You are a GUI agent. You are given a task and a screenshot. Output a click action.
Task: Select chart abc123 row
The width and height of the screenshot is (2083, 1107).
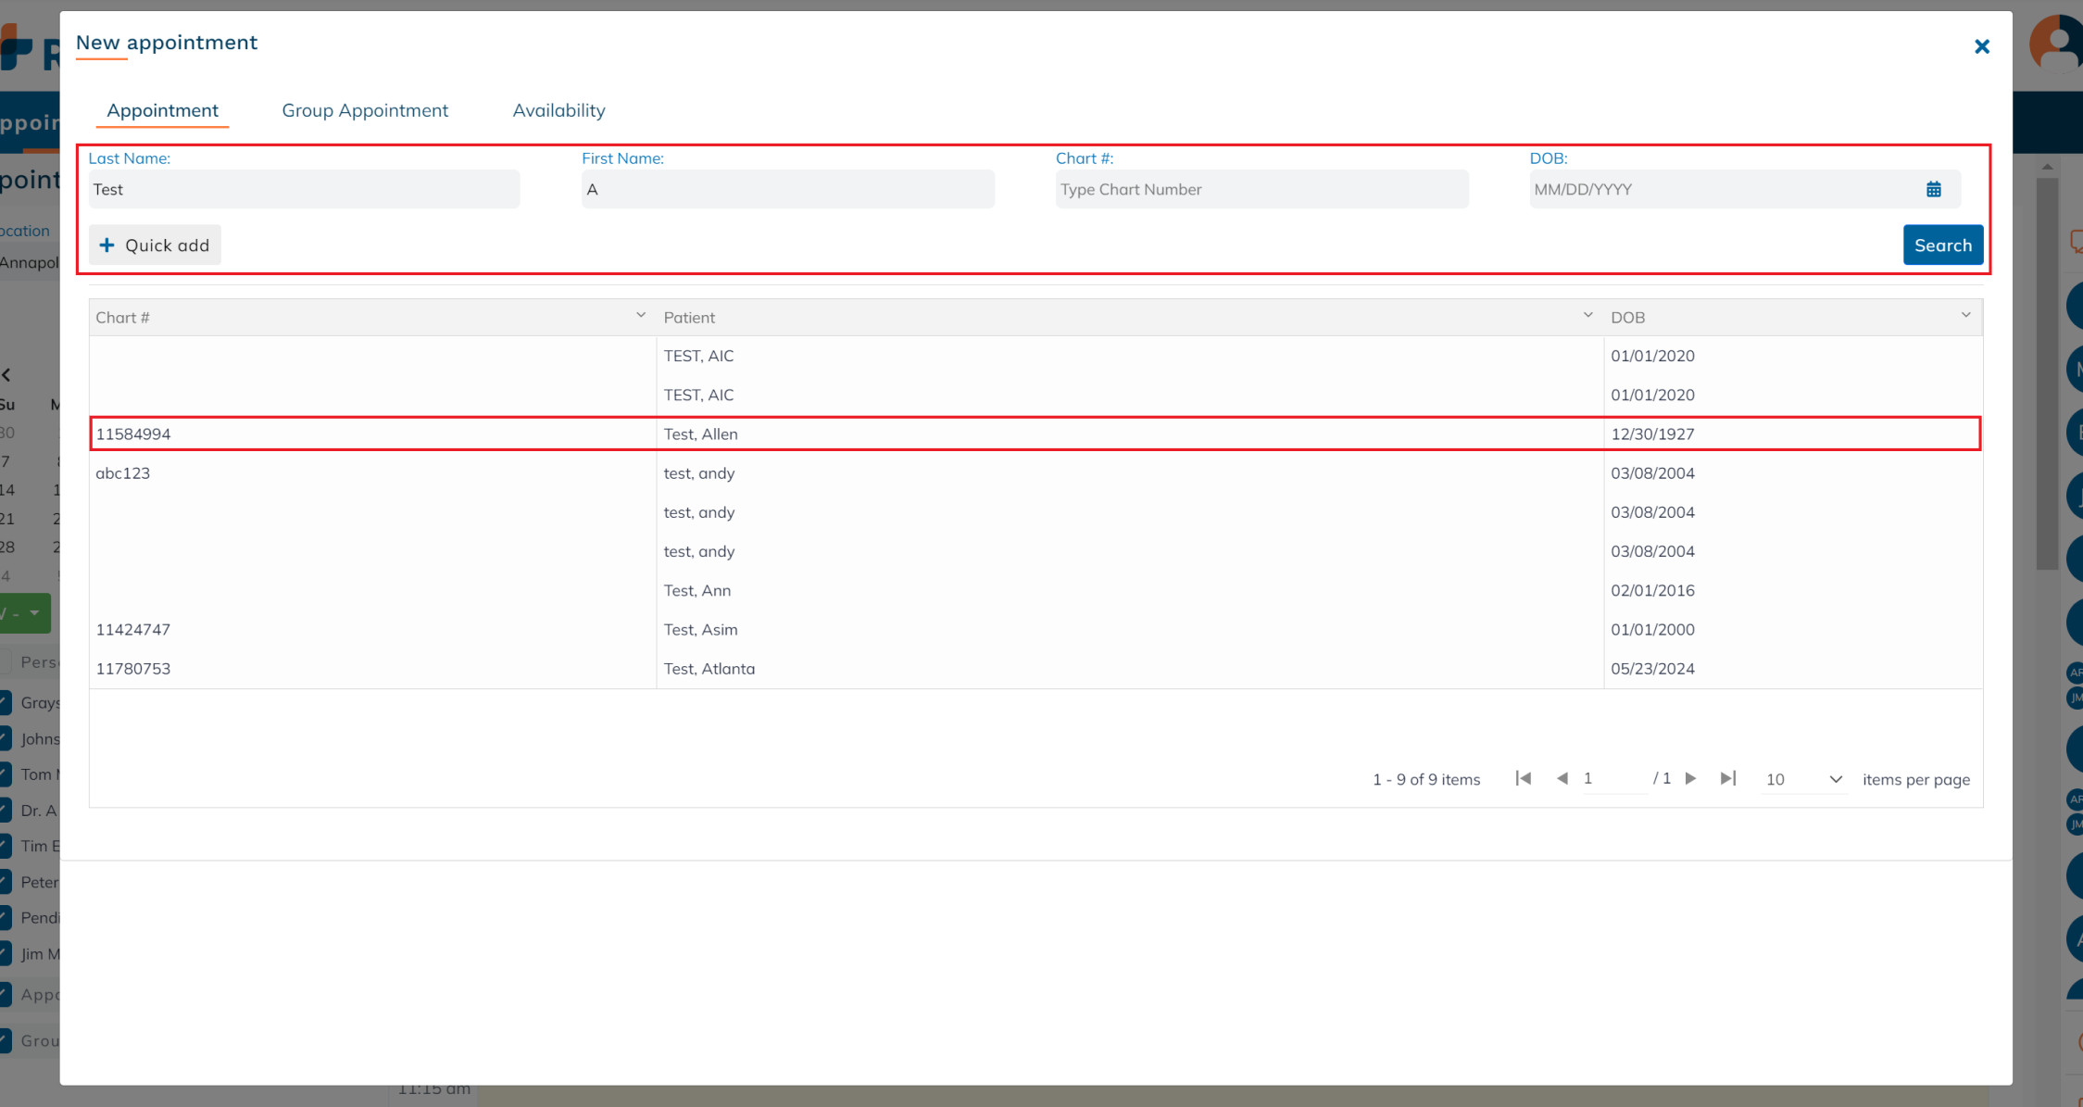(x=1035, y=472)
